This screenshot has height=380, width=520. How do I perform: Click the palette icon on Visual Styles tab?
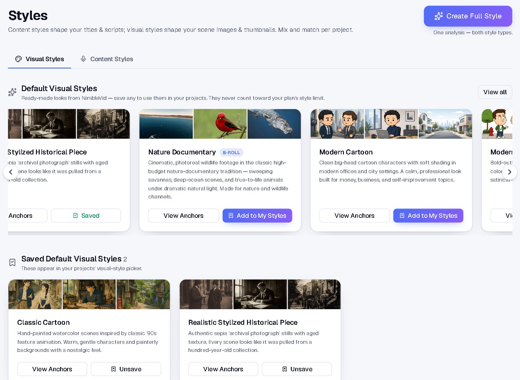click(x=18, y=59)
